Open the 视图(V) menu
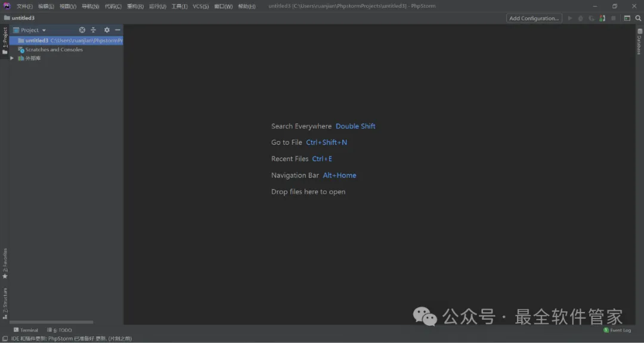The height and width of the screenshot is (343, 644). click(x=68, y=6)
